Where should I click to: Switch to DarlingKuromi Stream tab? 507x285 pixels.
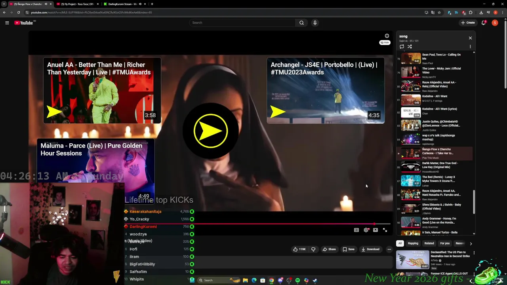(x=125, y=4)
